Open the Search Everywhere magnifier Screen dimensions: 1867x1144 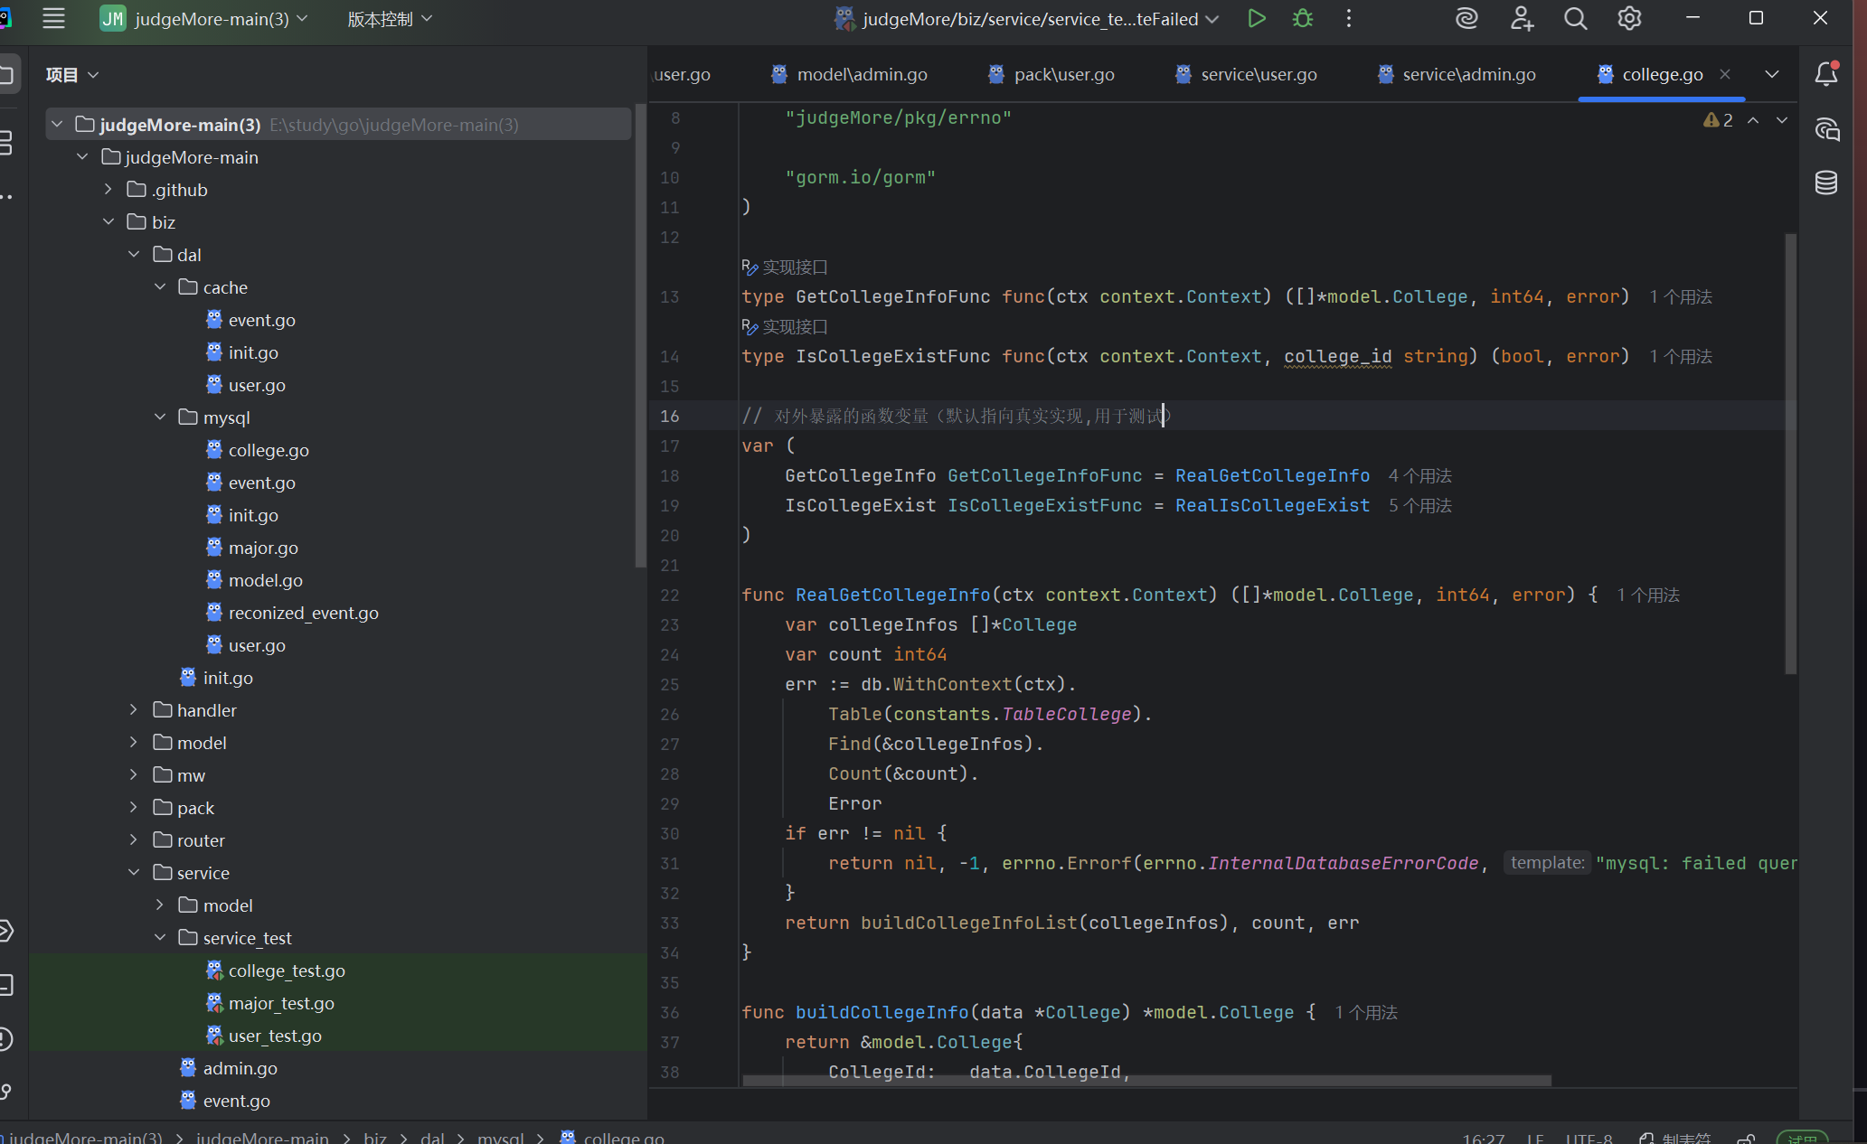click(1575, 19)
